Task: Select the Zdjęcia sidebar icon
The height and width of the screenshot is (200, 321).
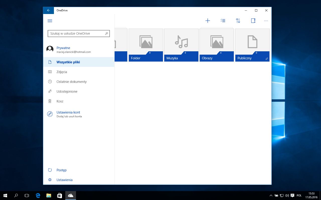Action: pyautogui.click(x=50, y=72)
